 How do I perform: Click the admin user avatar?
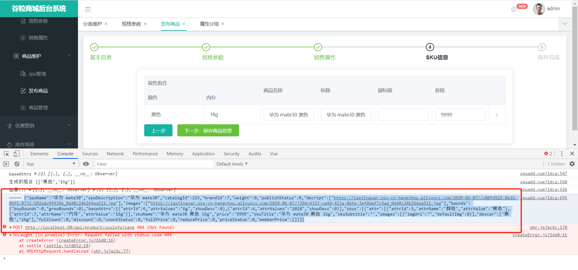point(539,9)
